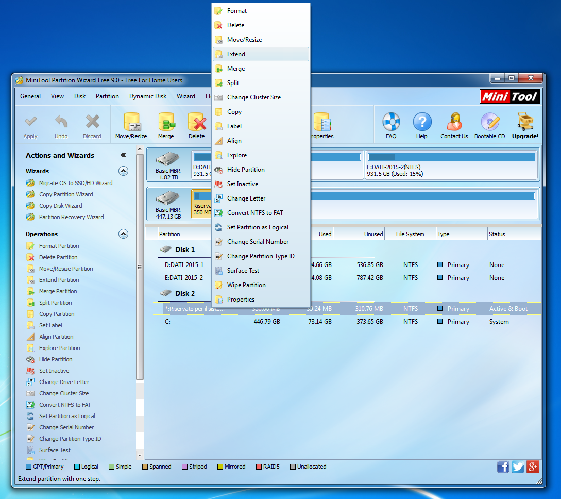
Task: Click the Help question mark icon
Action: point(422,122)
